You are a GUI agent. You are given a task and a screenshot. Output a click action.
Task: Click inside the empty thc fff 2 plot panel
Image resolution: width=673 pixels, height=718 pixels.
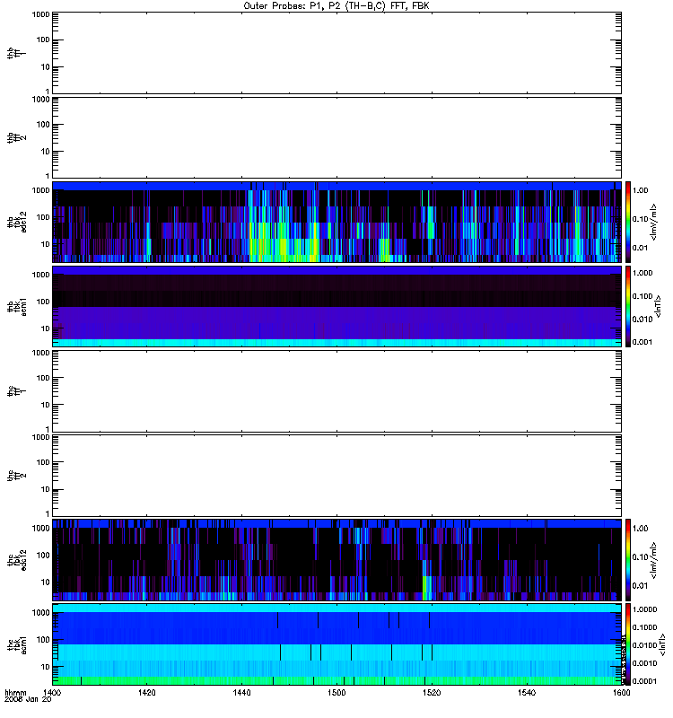coord(336,476)
